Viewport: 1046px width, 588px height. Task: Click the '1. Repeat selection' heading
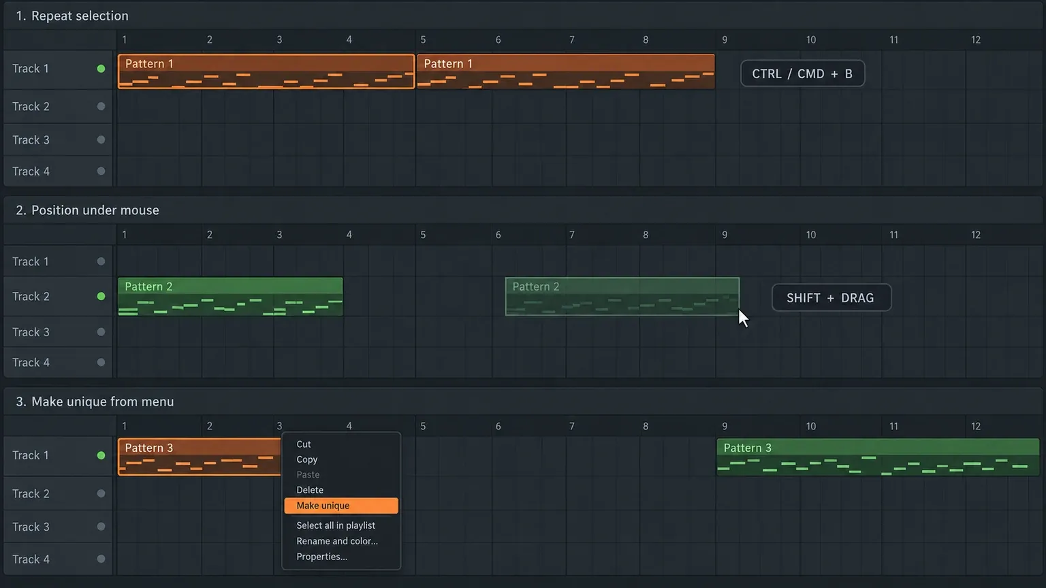coord(72,16)
